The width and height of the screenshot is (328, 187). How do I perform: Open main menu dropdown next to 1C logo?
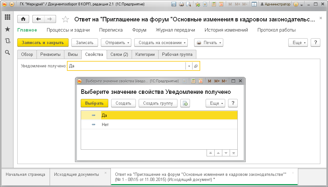coord(12,4)
